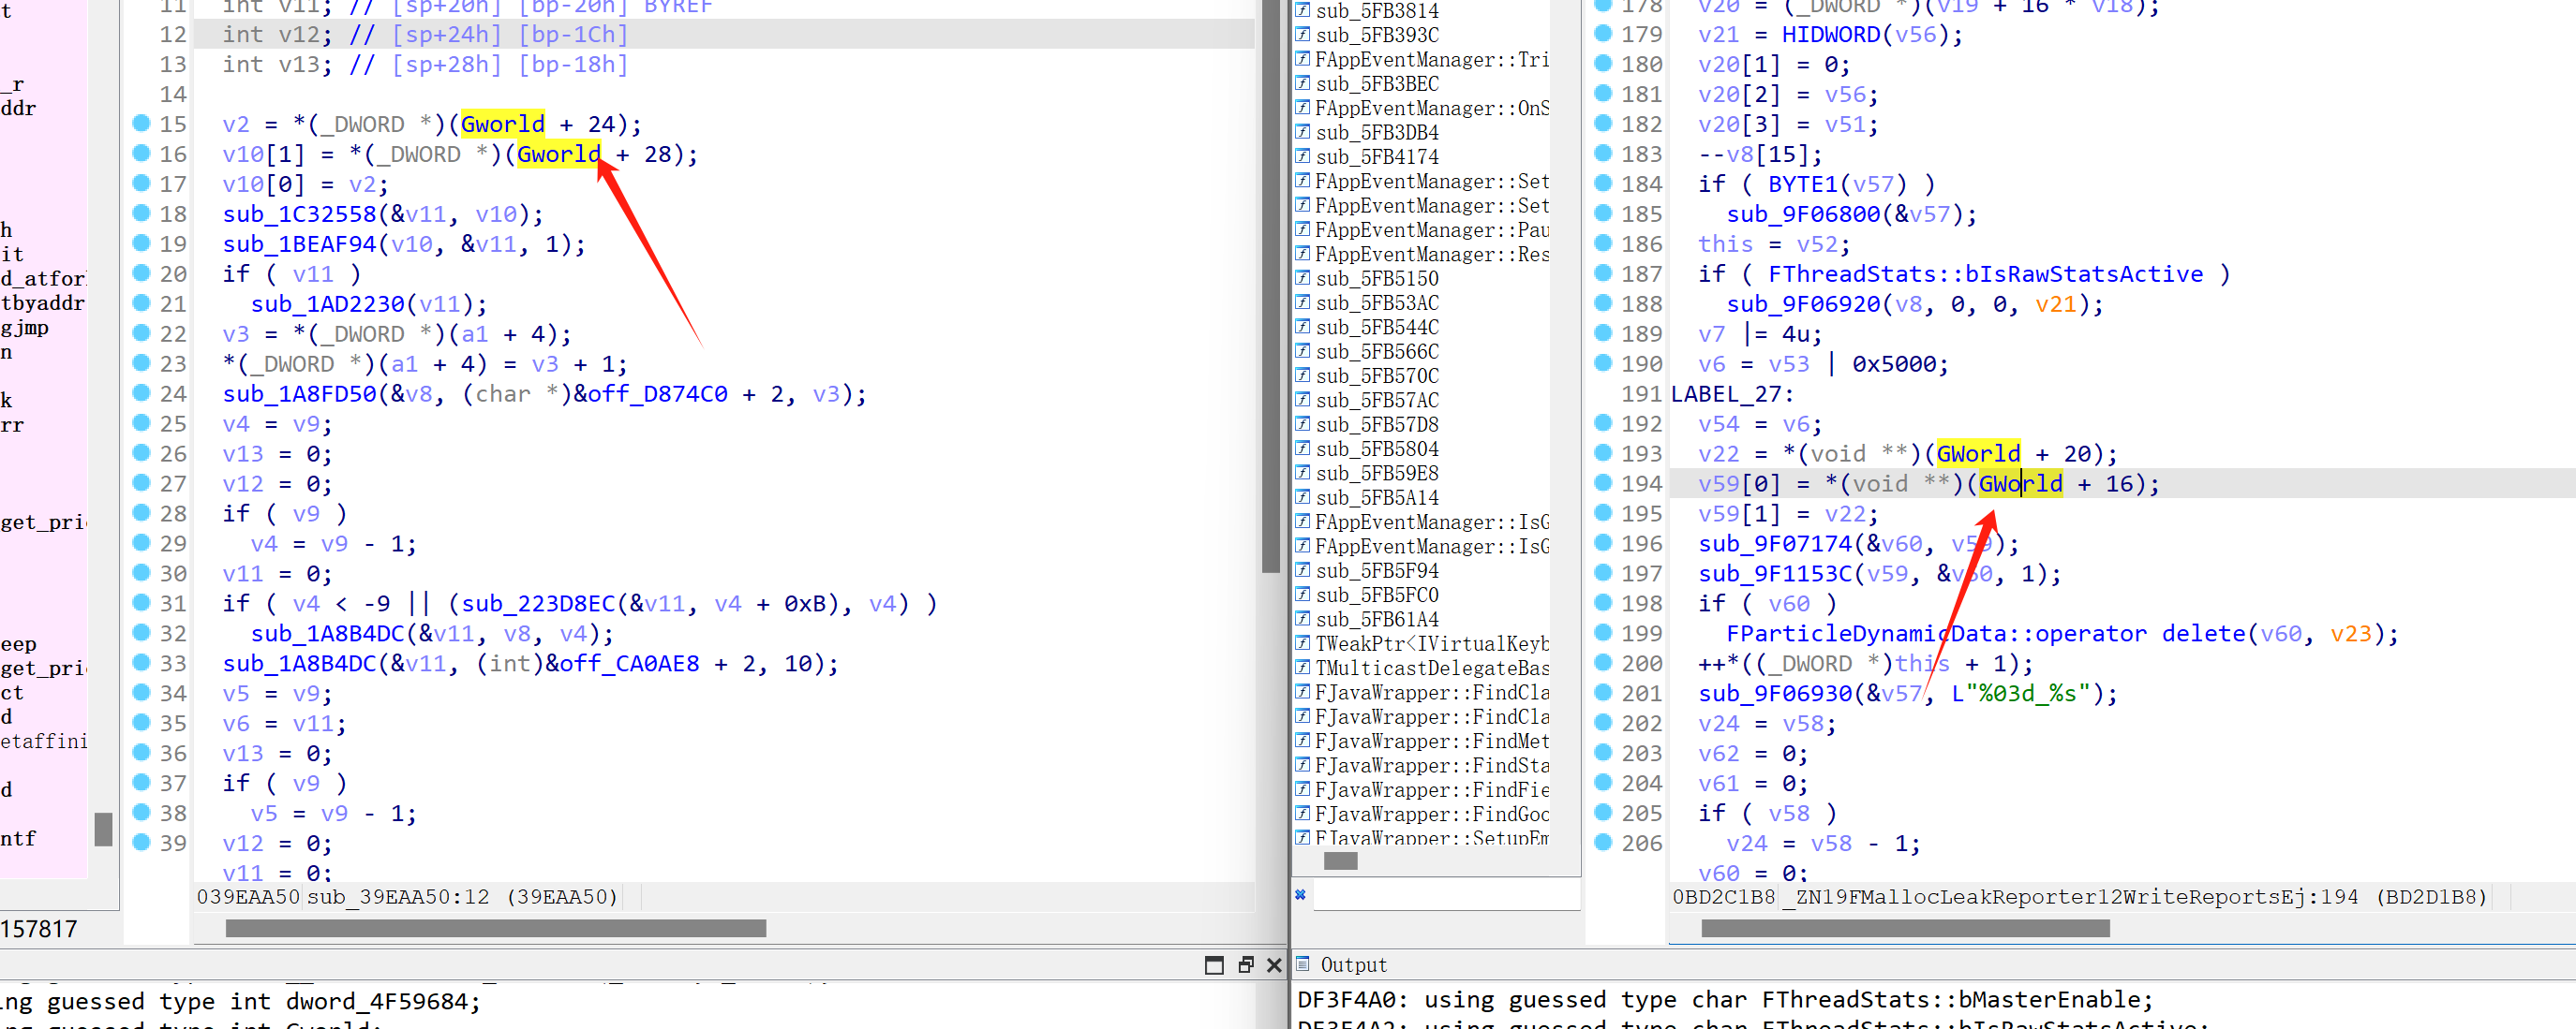This screenshot has height=1029, width=2576.
Task: Select sub_5FB566C in the functions list
Action: pyautogui.click(x=1377, y=352)
